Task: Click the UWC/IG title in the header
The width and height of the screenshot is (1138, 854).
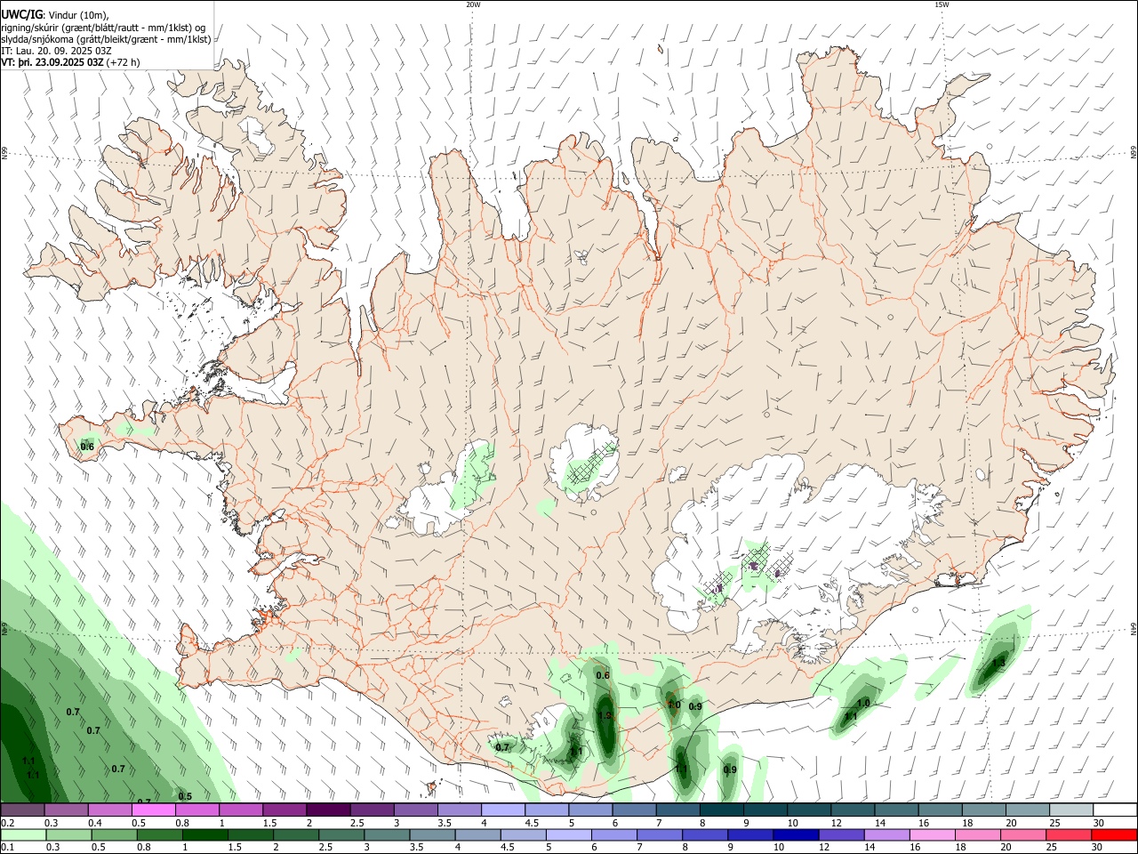Action: (x=21, y=13)
